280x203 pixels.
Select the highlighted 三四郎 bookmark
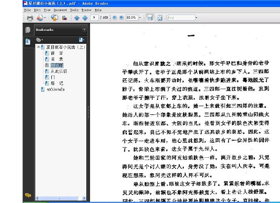point(57,65)
